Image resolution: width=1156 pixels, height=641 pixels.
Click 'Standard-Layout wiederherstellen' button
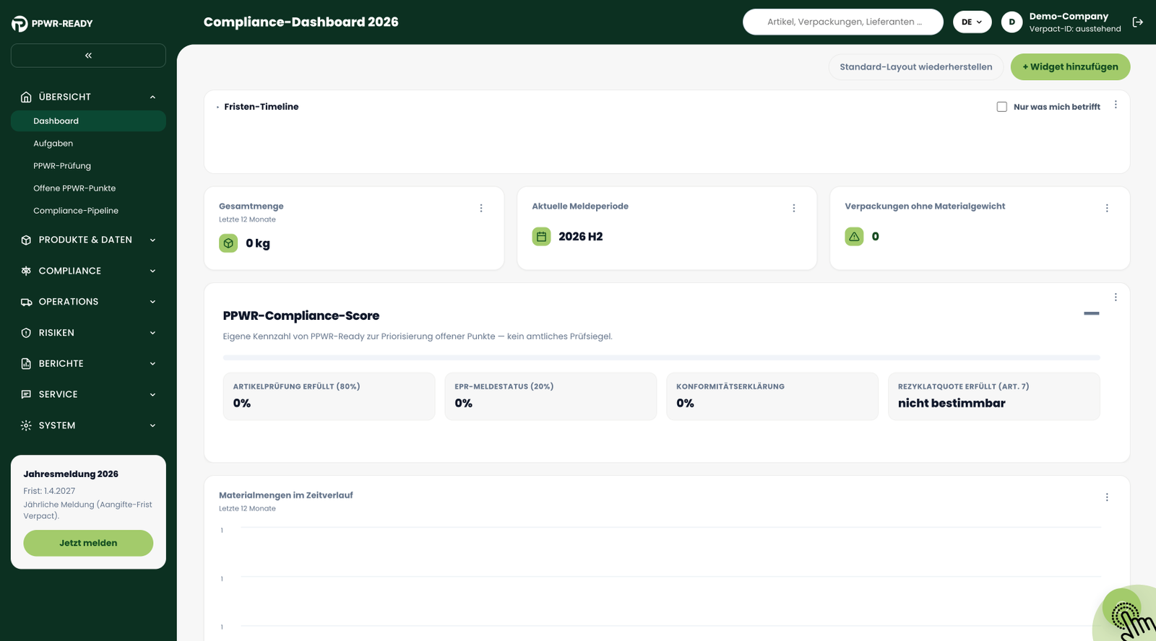point(915,67)
